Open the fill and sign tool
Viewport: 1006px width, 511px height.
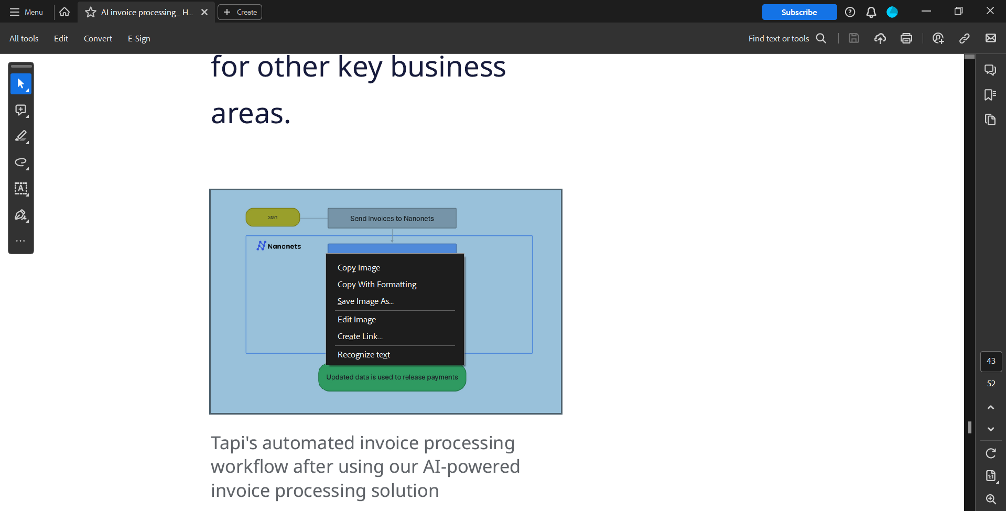click(x=21, y=215)
